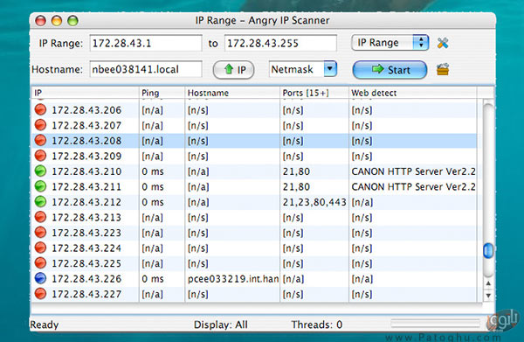This screenshot has width=524, height=342.
Task: Click the red status icon for 172.28.43.206
Action: point(40,109)
